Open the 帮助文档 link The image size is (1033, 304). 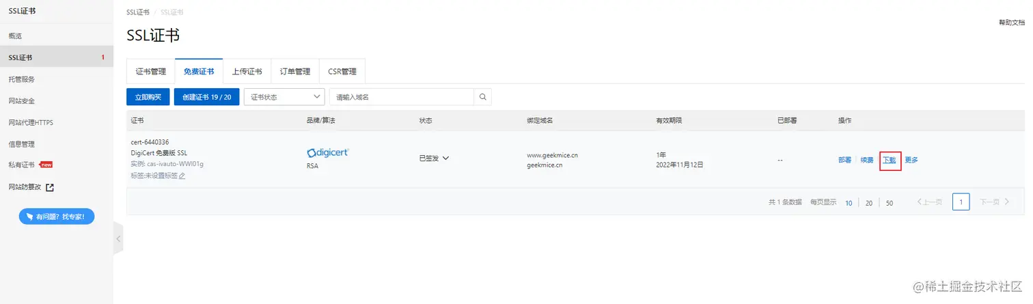1012,23
